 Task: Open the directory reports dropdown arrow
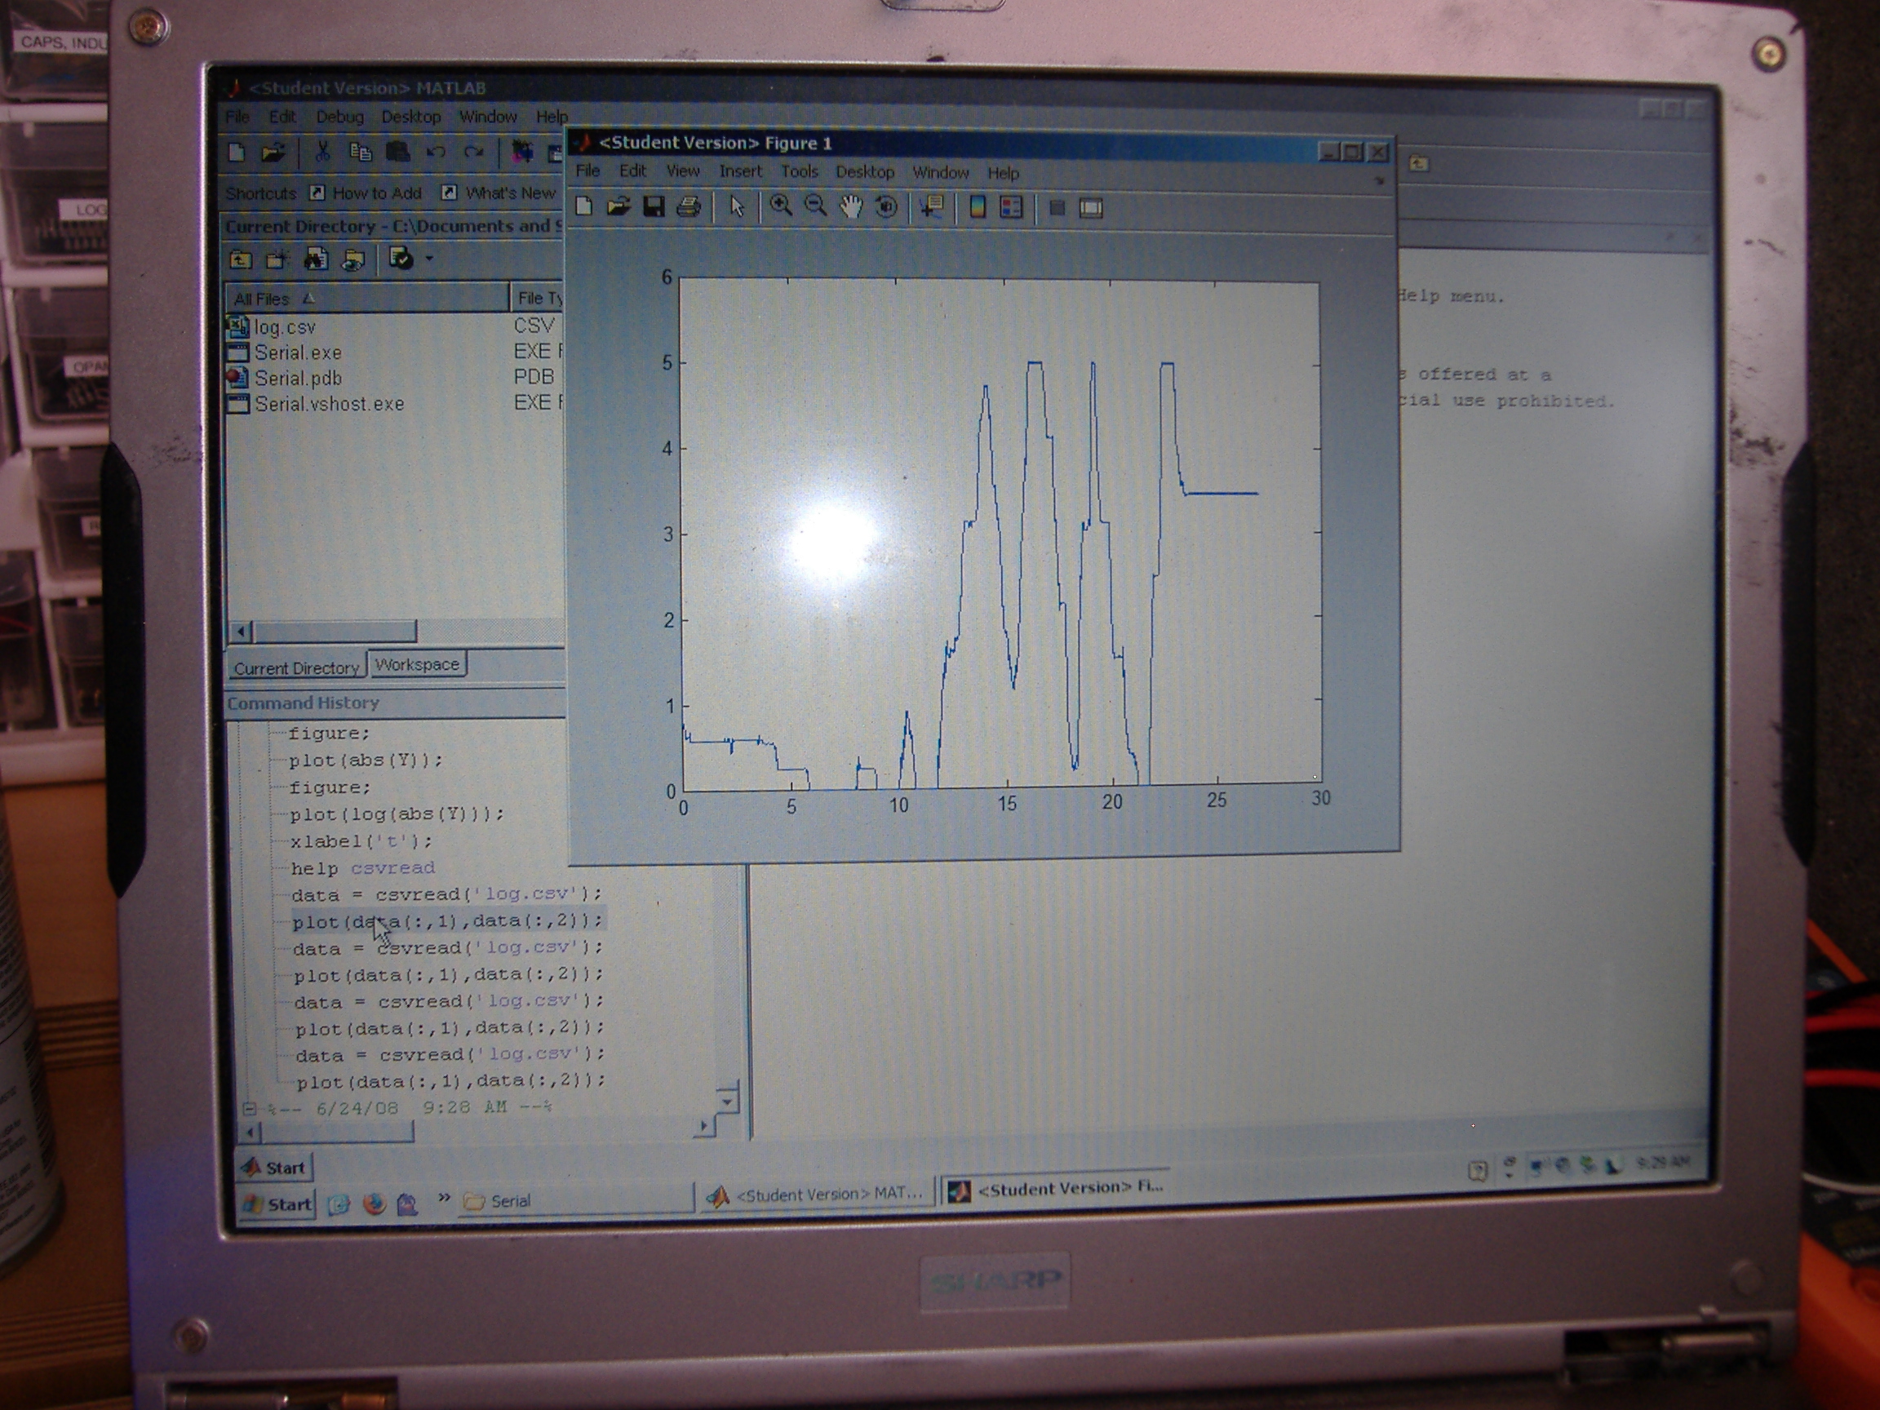(429, 258)
